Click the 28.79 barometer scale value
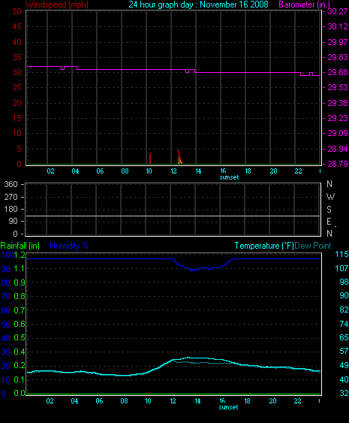Image resolution: width=349 pixels, height=423 pixels. [338, 164]
